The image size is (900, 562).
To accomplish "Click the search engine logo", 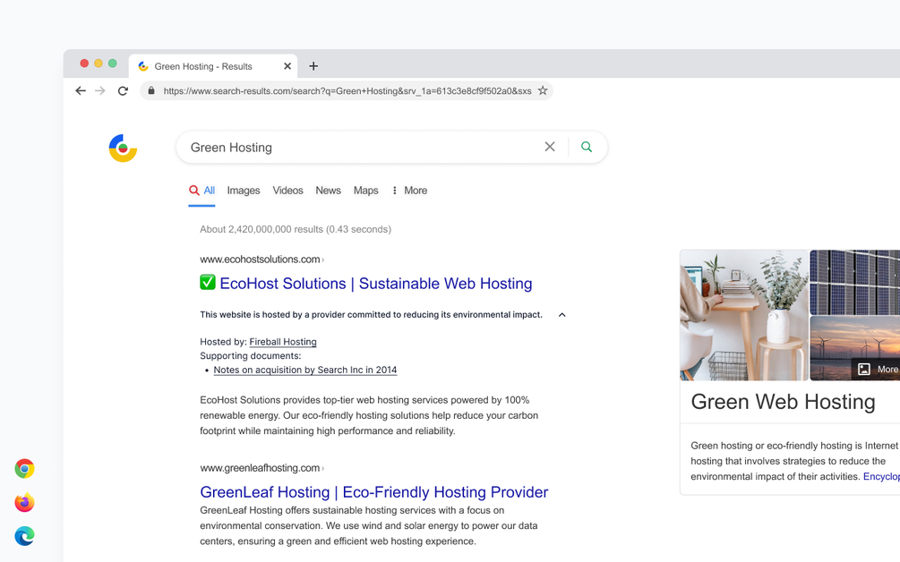I will (x=123, y=148).
